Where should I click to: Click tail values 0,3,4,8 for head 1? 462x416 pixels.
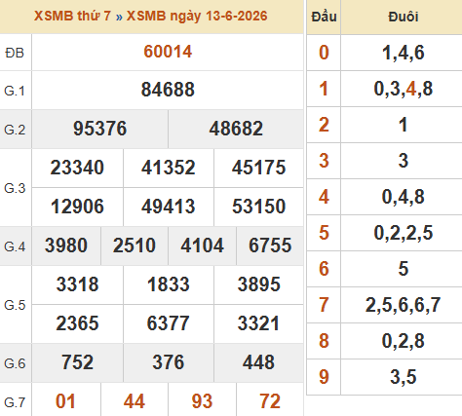403,89
